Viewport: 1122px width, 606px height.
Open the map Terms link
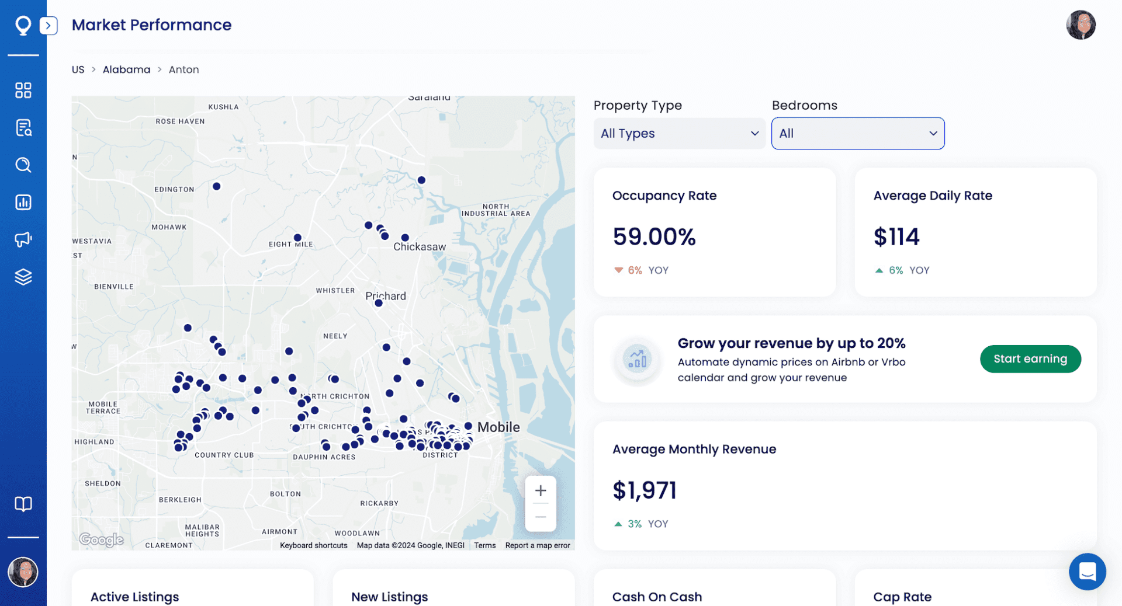point(484,545)
